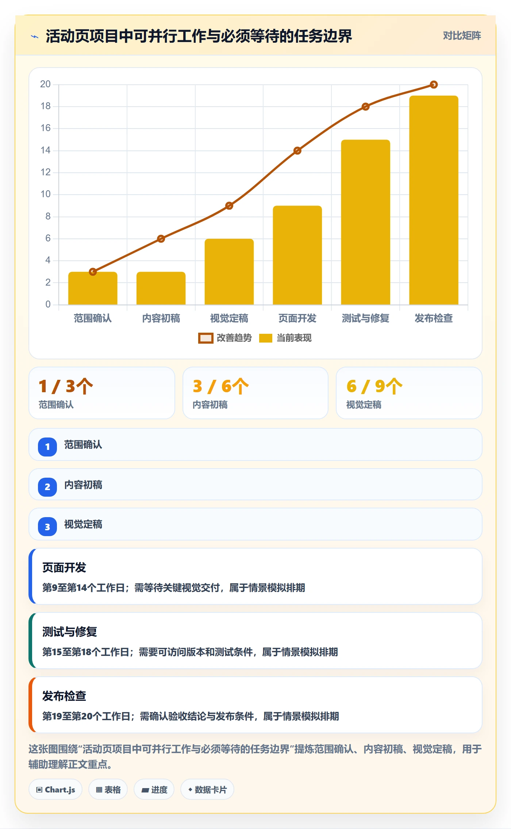Click the 内容初稿 x-axis label
The width and height of the screenshot is (511, 829).
(161, 318)
